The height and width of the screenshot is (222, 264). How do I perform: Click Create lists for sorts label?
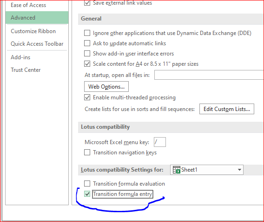tap(139, 109)
